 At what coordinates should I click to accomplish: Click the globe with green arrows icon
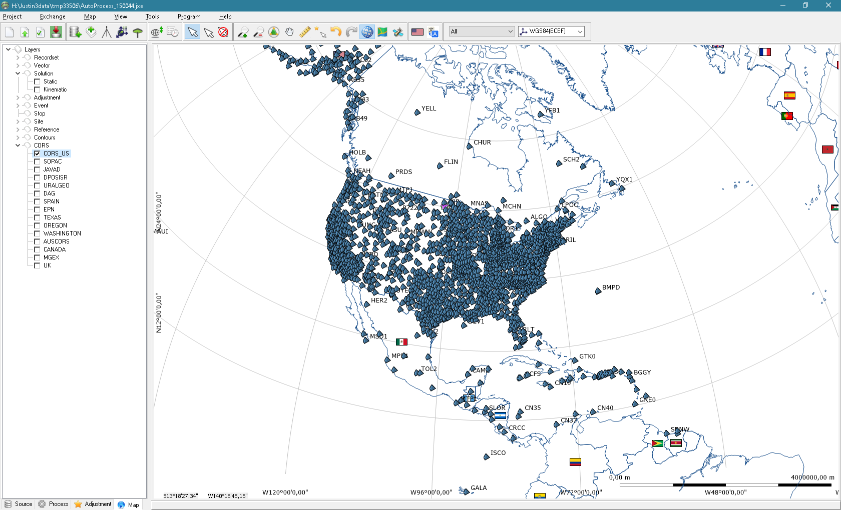click(x=157, y=32)
